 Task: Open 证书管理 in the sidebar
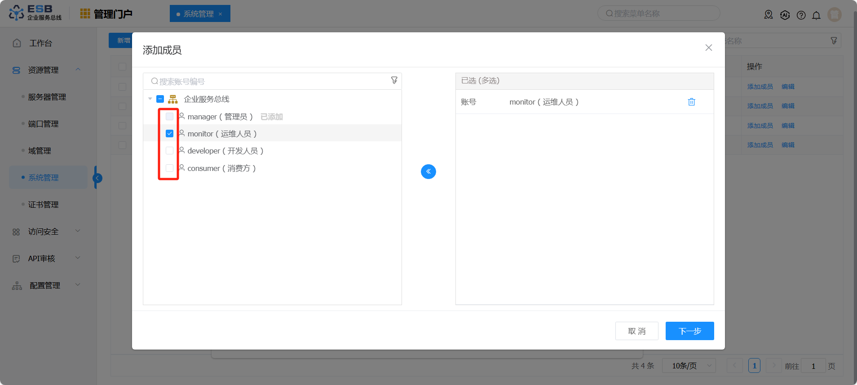tap(43, 205)
